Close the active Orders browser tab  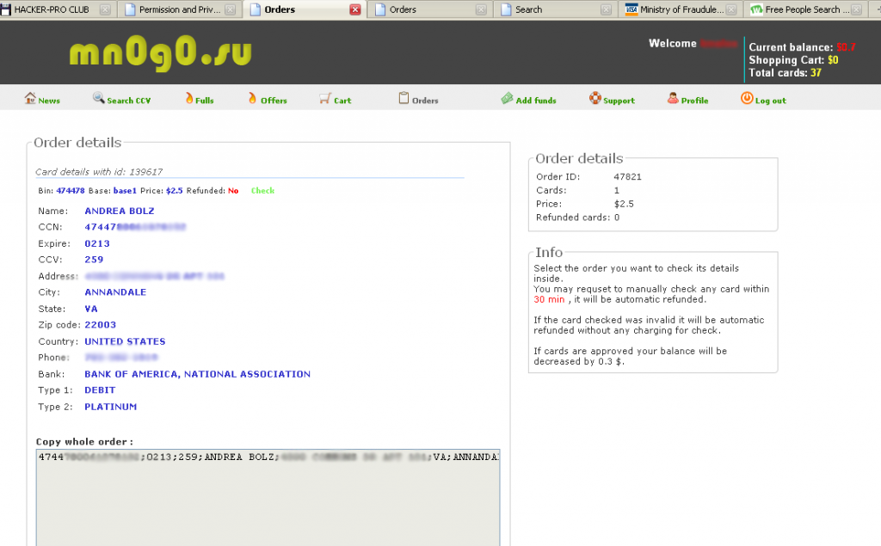[x=355, y=9]
